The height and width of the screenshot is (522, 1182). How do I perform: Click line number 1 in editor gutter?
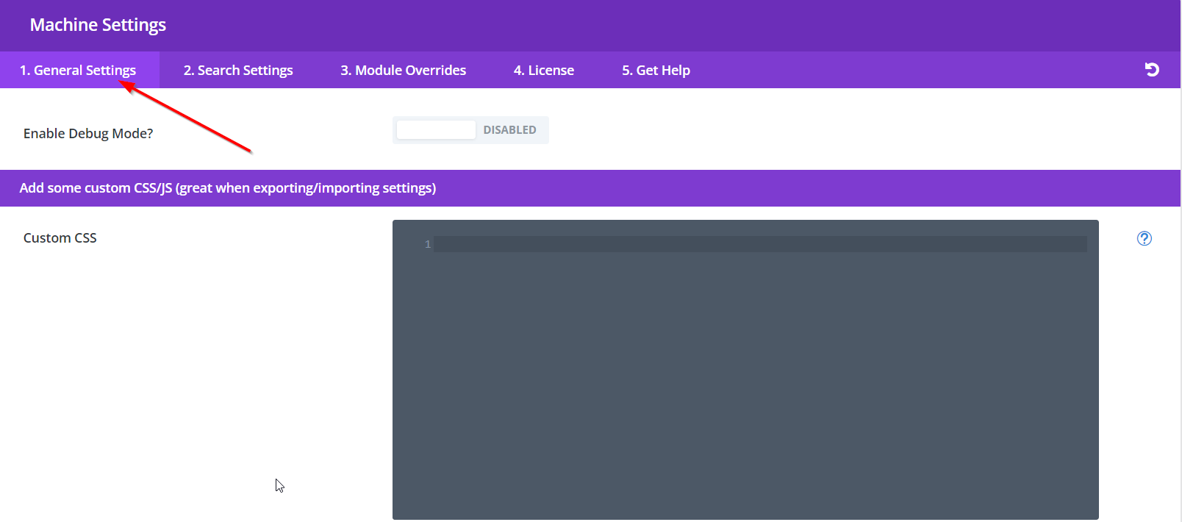pyautogui.click(x=428, y=244)
